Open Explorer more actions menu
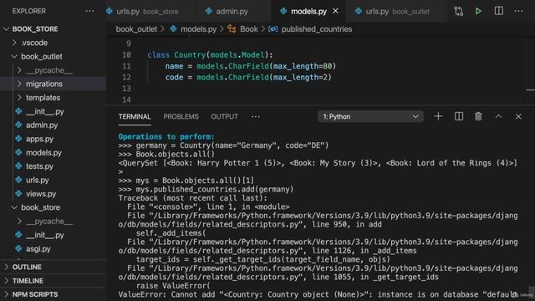This screenshot has width=535, height=301. tap(89, 11)
